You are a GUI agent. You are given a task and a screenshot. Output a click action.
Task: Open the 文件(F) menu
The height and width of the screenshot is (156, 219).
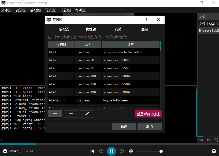6,10
